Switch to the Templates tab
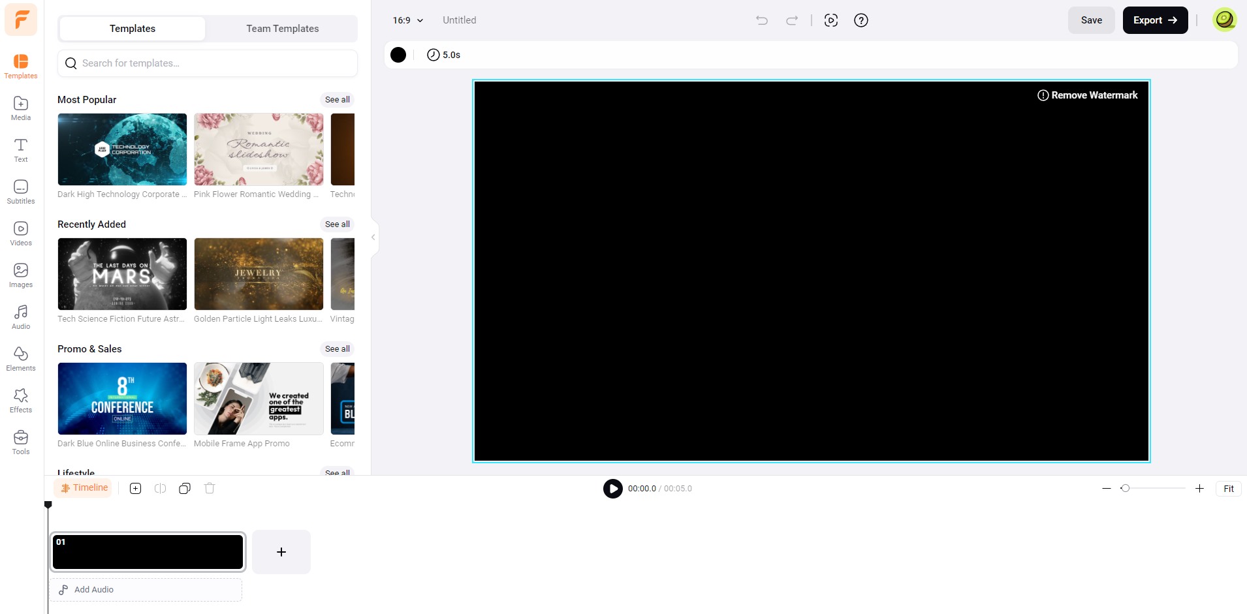Viewport: 1247px width, 614px height. point(133,29)
